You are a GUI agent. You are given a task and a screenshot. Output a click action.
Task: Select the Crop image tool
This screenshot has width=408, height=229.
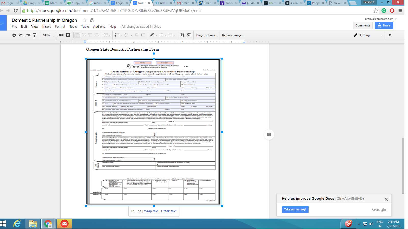pyautogui.click(x=182, y=35)
